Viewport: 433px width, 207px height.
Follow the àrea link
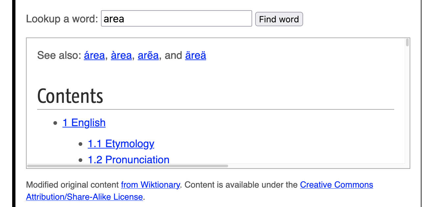point(121,55)
